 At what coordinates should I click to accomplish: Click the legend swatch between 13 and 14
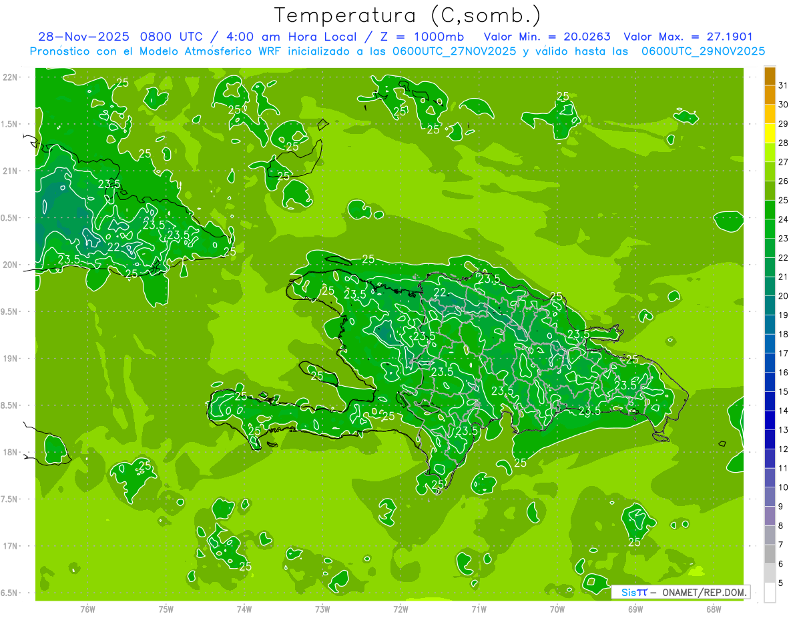[x=770, y=421]
